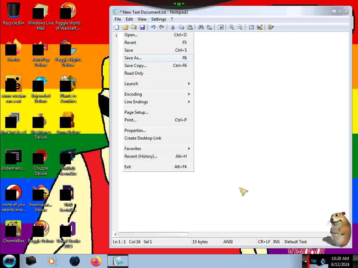Open Recent (History)... entry
The height and width of the screenshot is (268, 358).
click(x=158, y=156)
